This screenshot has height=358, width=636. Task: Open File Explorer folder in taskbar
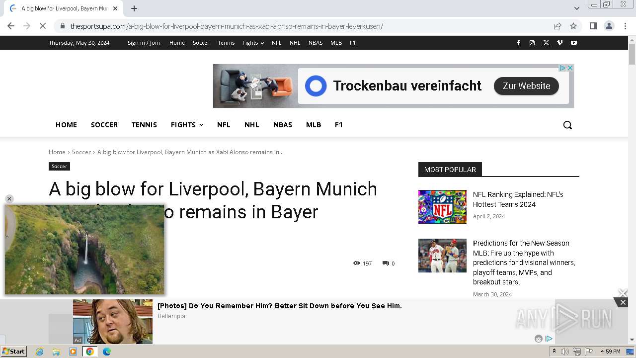[56, 352]
